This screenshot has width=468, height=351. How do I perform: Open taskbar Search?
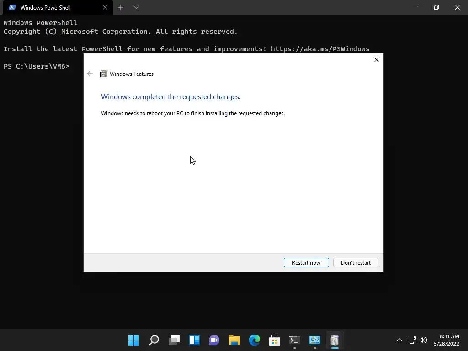pos(154,340)
